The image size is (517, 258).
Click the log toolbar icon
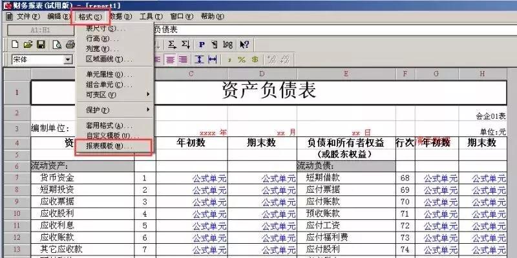pyautogui.click(x=227, y=44)
